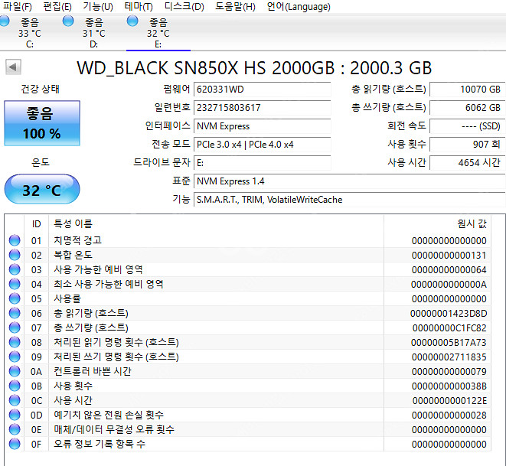Click status icon of row 0F 오류 정보 기록 항목 수

(15, 444)
